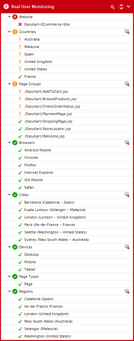Collapse the Page Types group
Screen dimensions: 134x341
(9, 276)
